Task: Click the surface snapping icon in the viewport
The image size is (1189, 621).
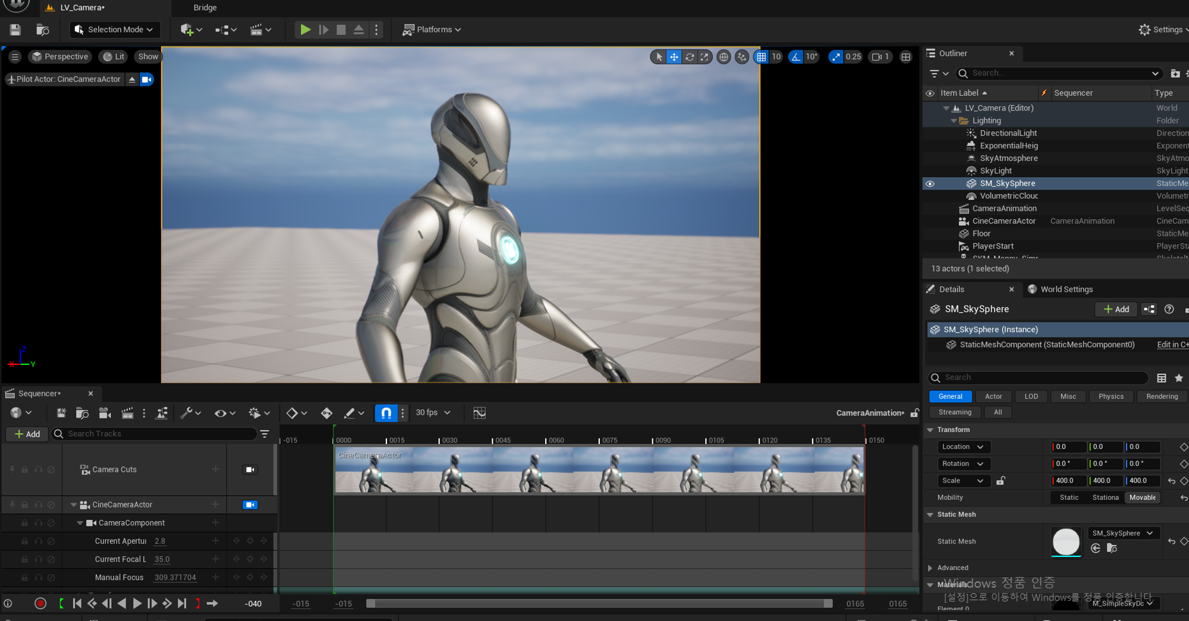Action: click(x=741, y=57)
